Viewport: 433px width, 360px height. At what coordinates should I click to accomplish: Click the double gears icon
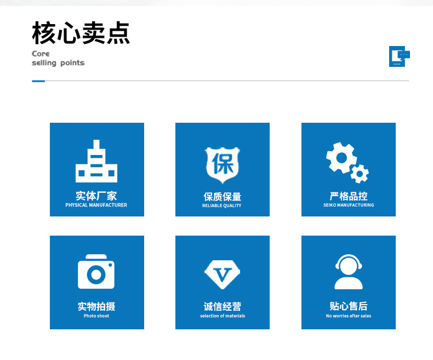347,163
